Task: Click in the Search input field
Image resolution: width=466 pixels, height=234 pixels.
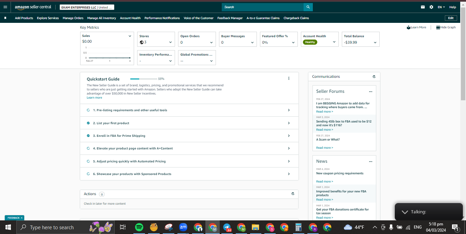Action: click(263, 7)
